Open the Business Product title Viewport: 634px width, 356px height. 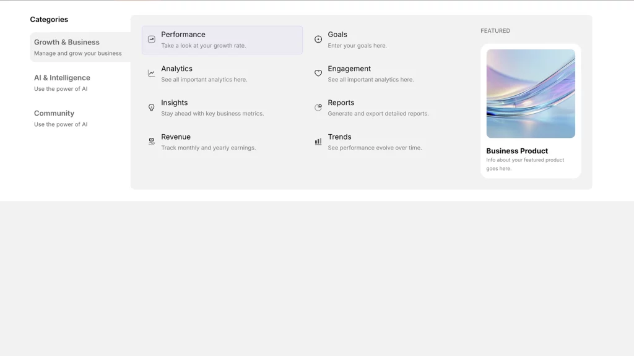pos(517,151)
